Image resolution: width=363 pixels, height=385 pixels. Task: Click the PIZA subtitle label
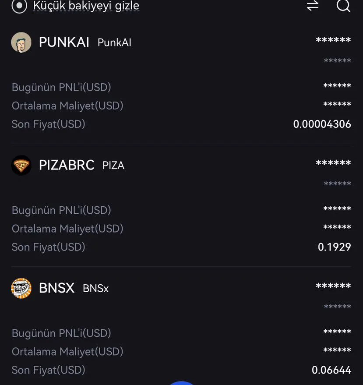point(113,166)
